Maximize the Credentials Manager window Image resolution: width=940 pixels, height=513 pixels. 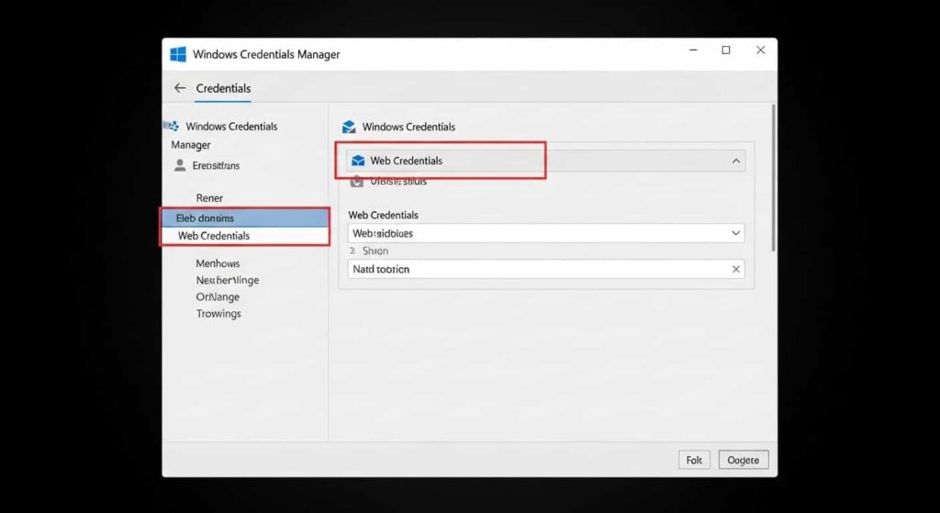click(x=726, y=50)
